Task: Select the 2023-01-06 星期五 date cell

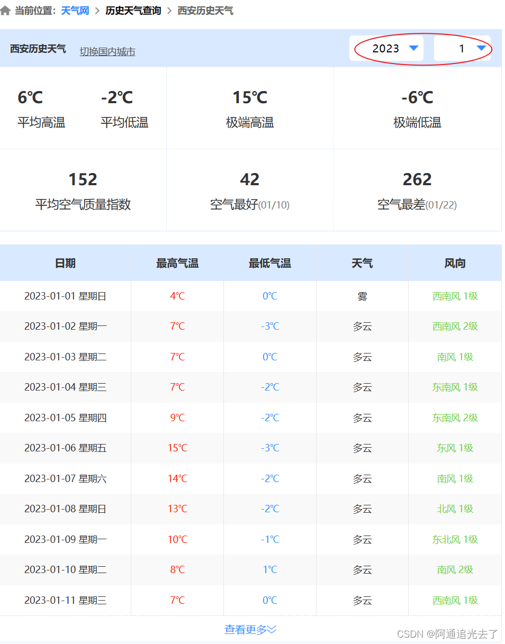Action: 66,448
